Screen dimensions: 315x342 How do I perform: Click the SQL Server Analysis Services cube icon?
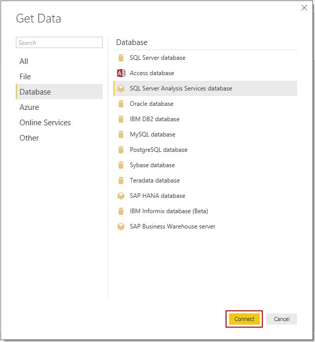[121, 88]
